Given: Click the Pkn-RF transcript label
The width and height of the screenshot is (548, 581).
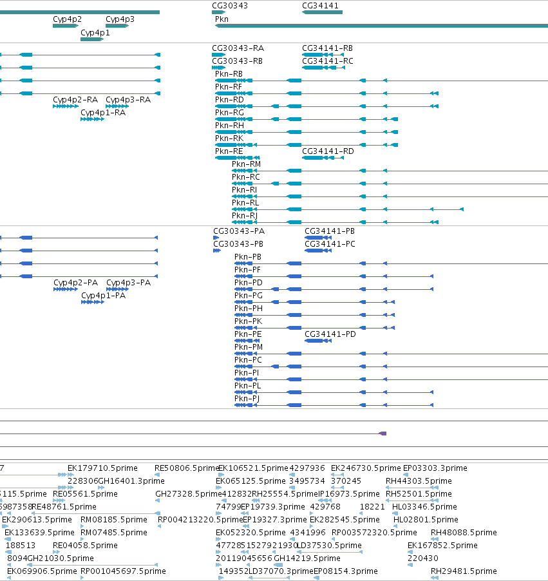Looking at the screenshot, I should tap(228, 87).
